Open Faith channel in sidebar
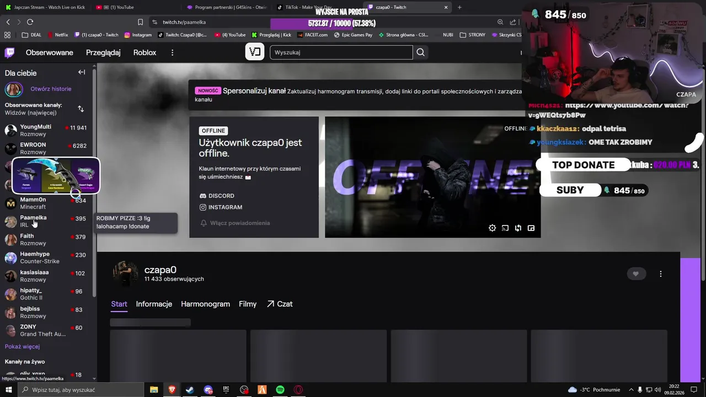706x397 pixels. 47,239
